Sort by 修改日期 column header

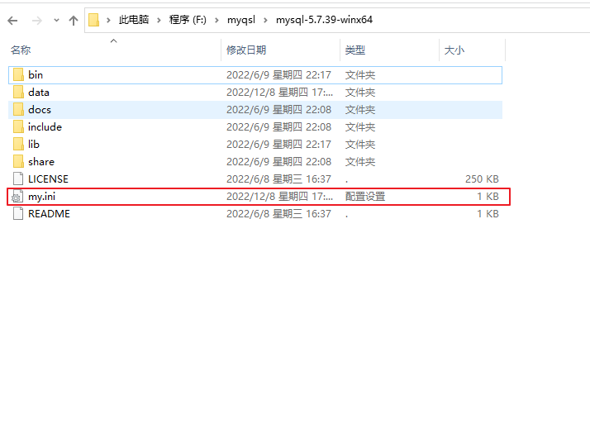click(x=246, y=50)
